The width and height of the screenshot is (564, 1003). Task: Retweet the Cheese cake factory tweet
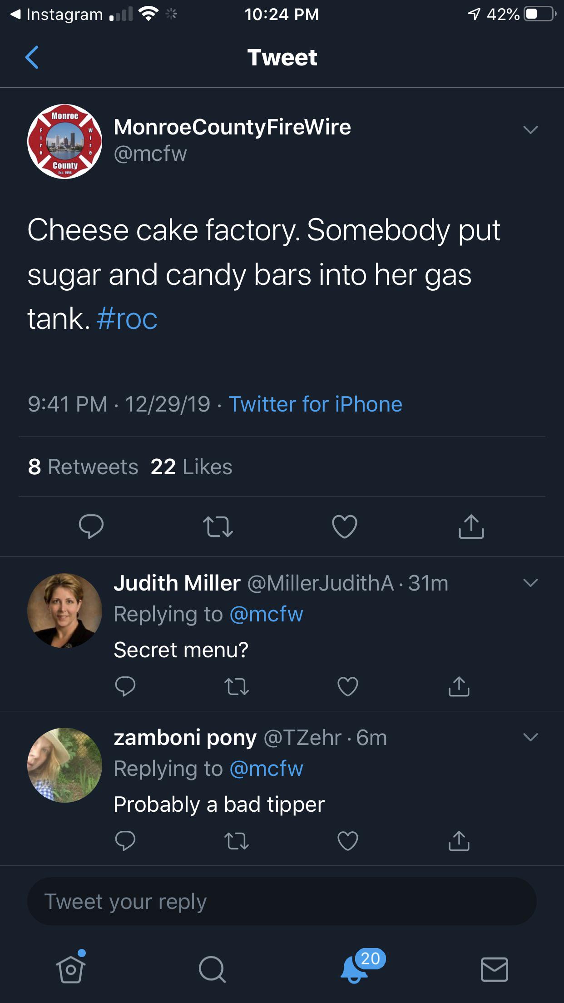[x=218, y=527]
